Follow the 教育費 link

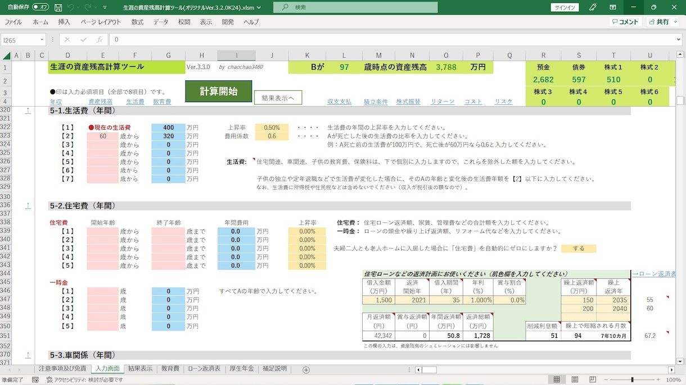pyautogui.click(x=162, y=102)
